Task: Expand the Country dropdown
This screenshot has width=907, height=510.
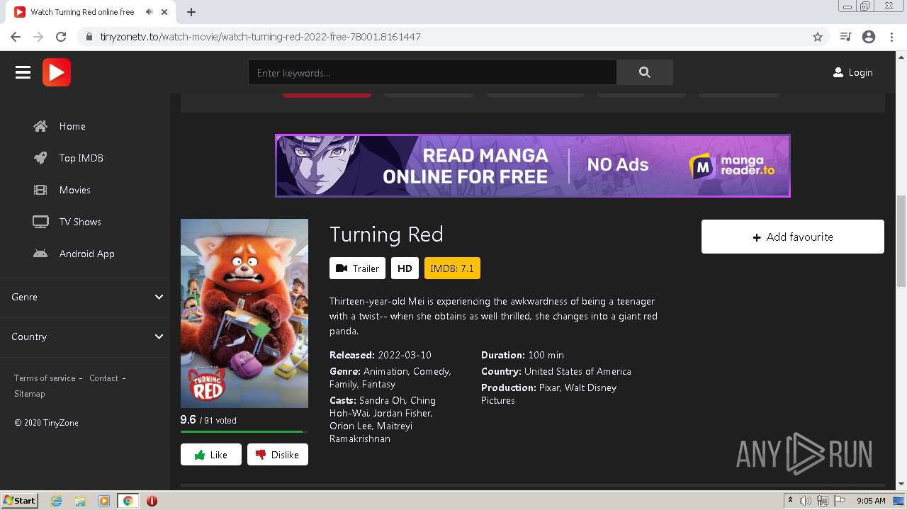Action: (x=85, y=336)
